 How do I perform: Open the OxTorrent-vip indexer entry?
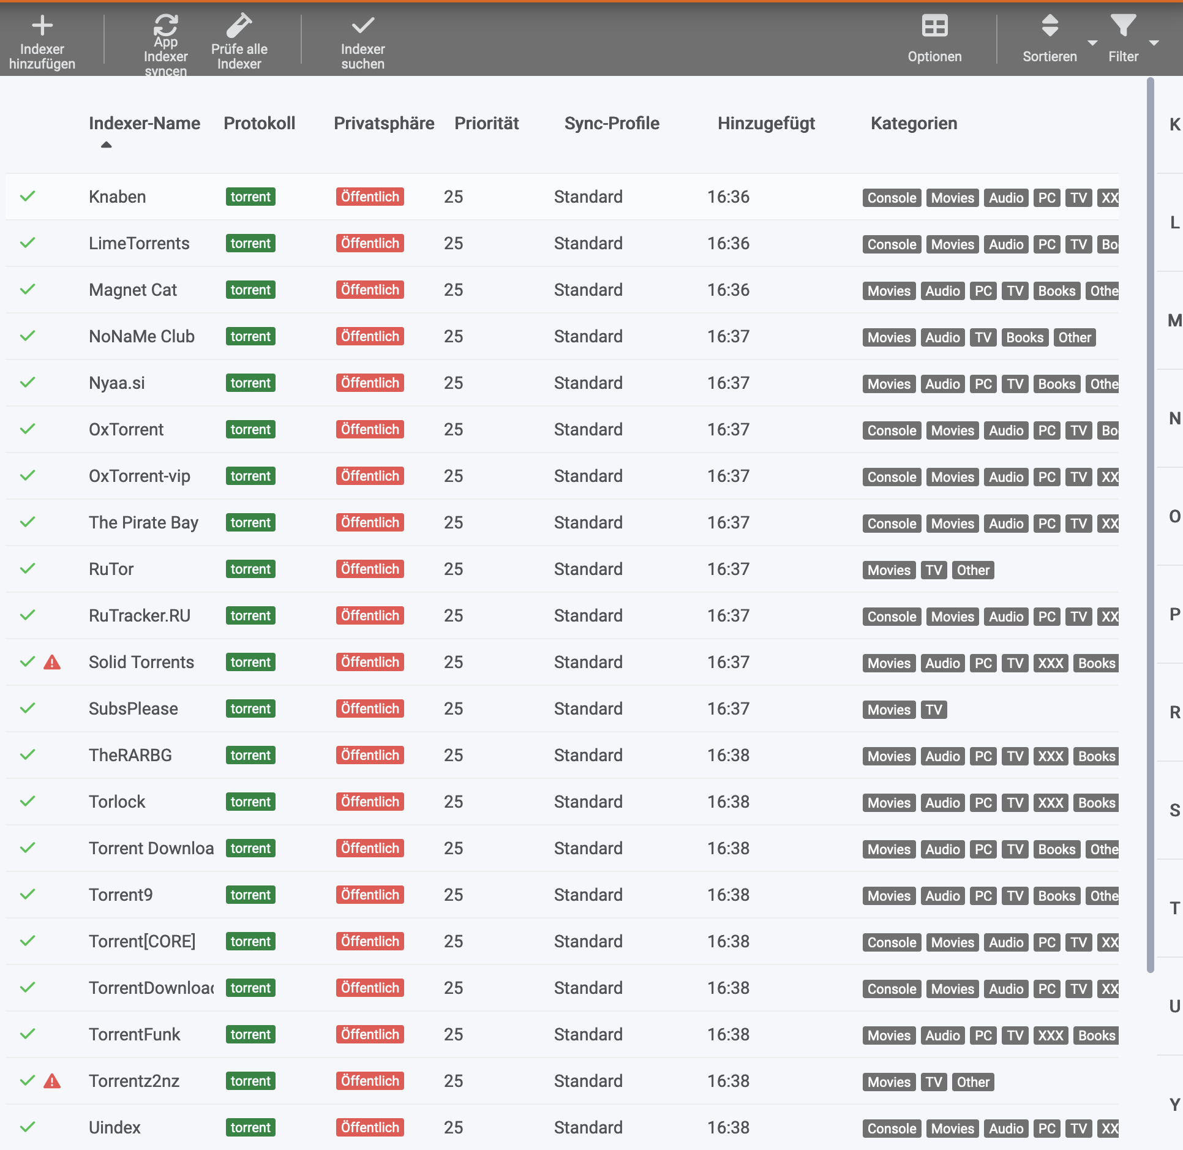click(x=140, y=476)
